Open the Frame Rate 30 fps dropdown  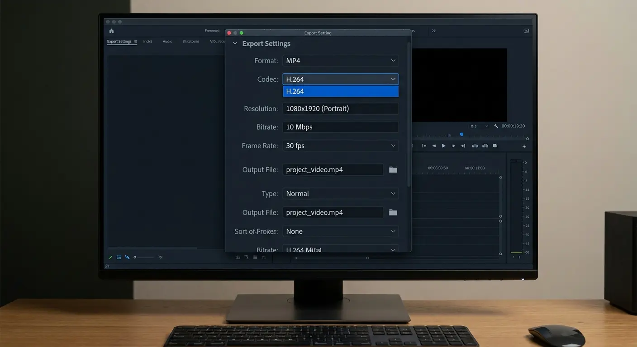pos(341,146)
